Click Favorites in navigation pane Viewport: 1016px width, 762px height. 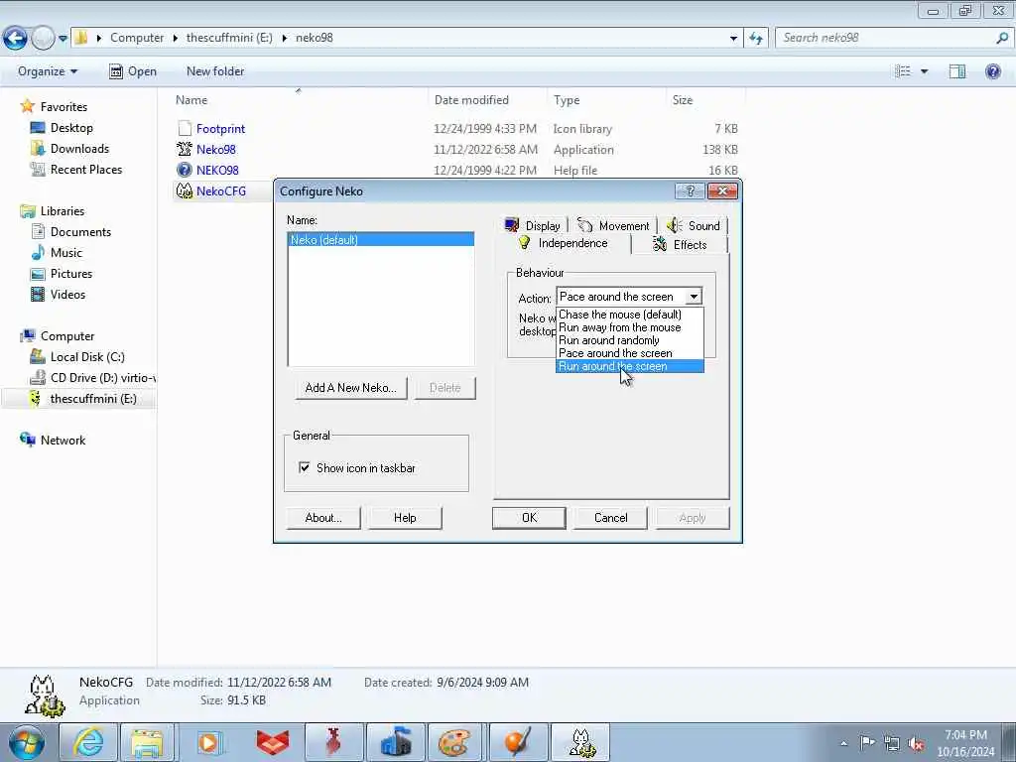click(63, 106)
